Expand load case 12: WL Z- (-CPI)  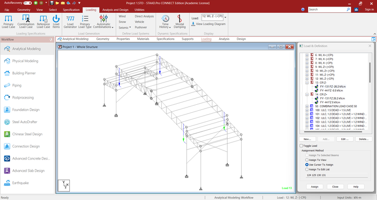click(x=307, y=79)
